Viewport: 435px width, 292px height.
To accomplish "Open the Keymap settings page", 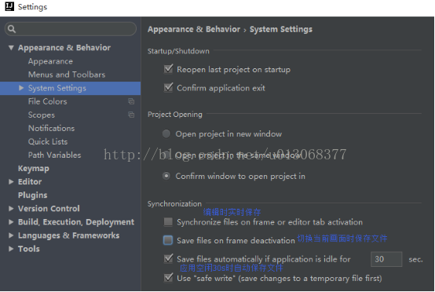I will click(34, 168).
